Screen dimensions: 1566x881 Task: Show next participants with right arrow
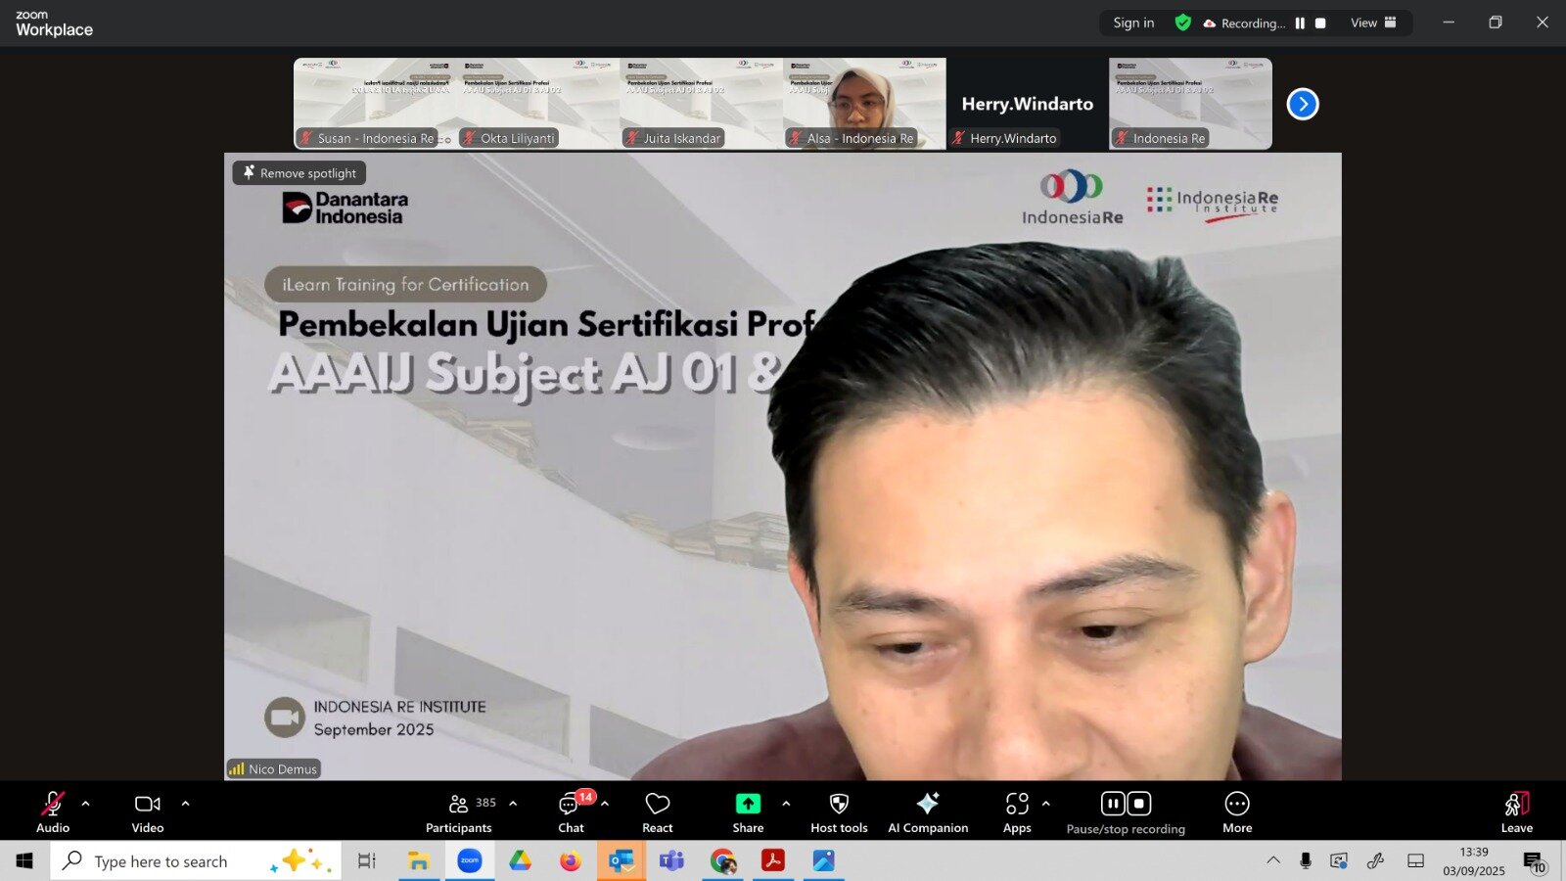point(1303,104)
